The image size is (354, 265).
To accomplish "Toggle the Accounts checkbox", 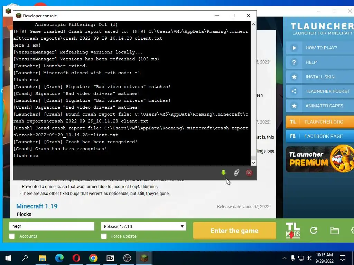I will point(12,236).
